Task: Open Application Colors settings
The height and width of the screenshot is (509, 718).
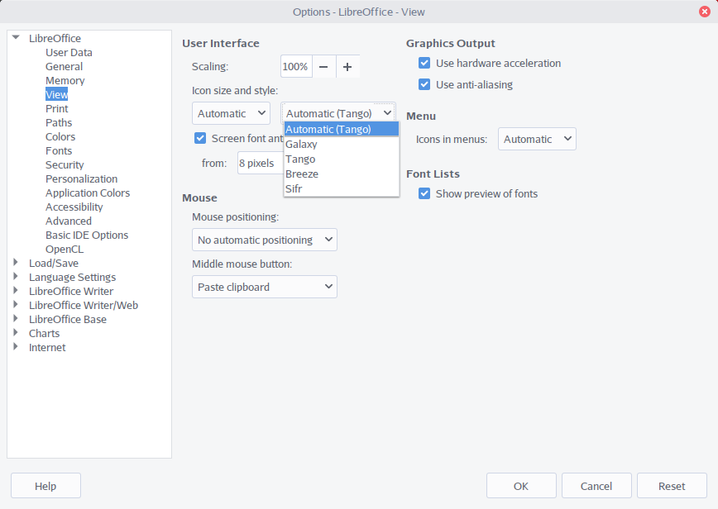Action: [x=88, y=193]
